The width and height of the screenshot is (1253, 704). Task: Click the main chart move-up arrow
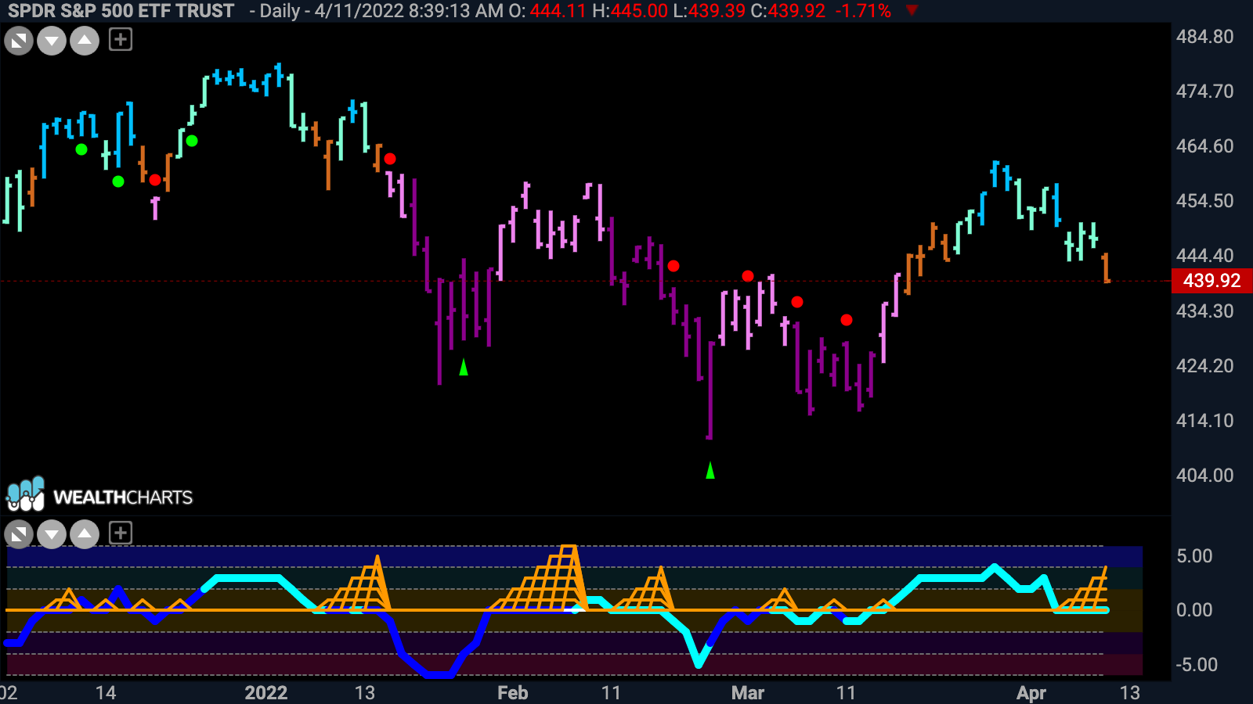coord(85,41)
